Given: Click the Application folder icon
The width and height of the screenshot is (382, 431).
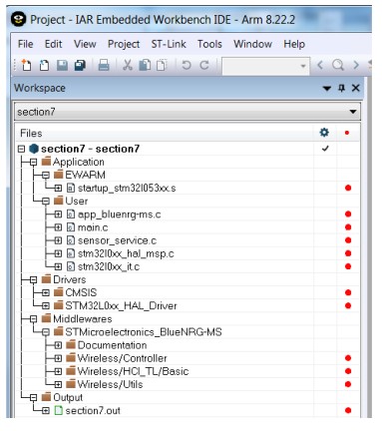Looking at the screenshot, I should tap(46, 162).
